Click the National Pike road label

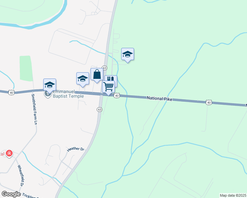click(x=159, y=98)
